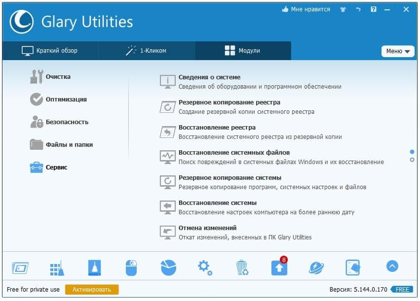Open the uninstall manager flask icon
The width and height of the screenshot is (420, 301).
[95, 268]
